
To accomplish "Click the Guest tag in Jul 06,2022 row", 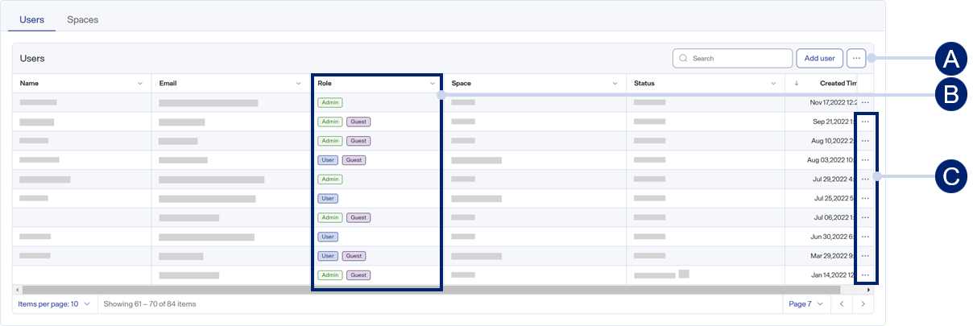I will (x=358, y=217).
